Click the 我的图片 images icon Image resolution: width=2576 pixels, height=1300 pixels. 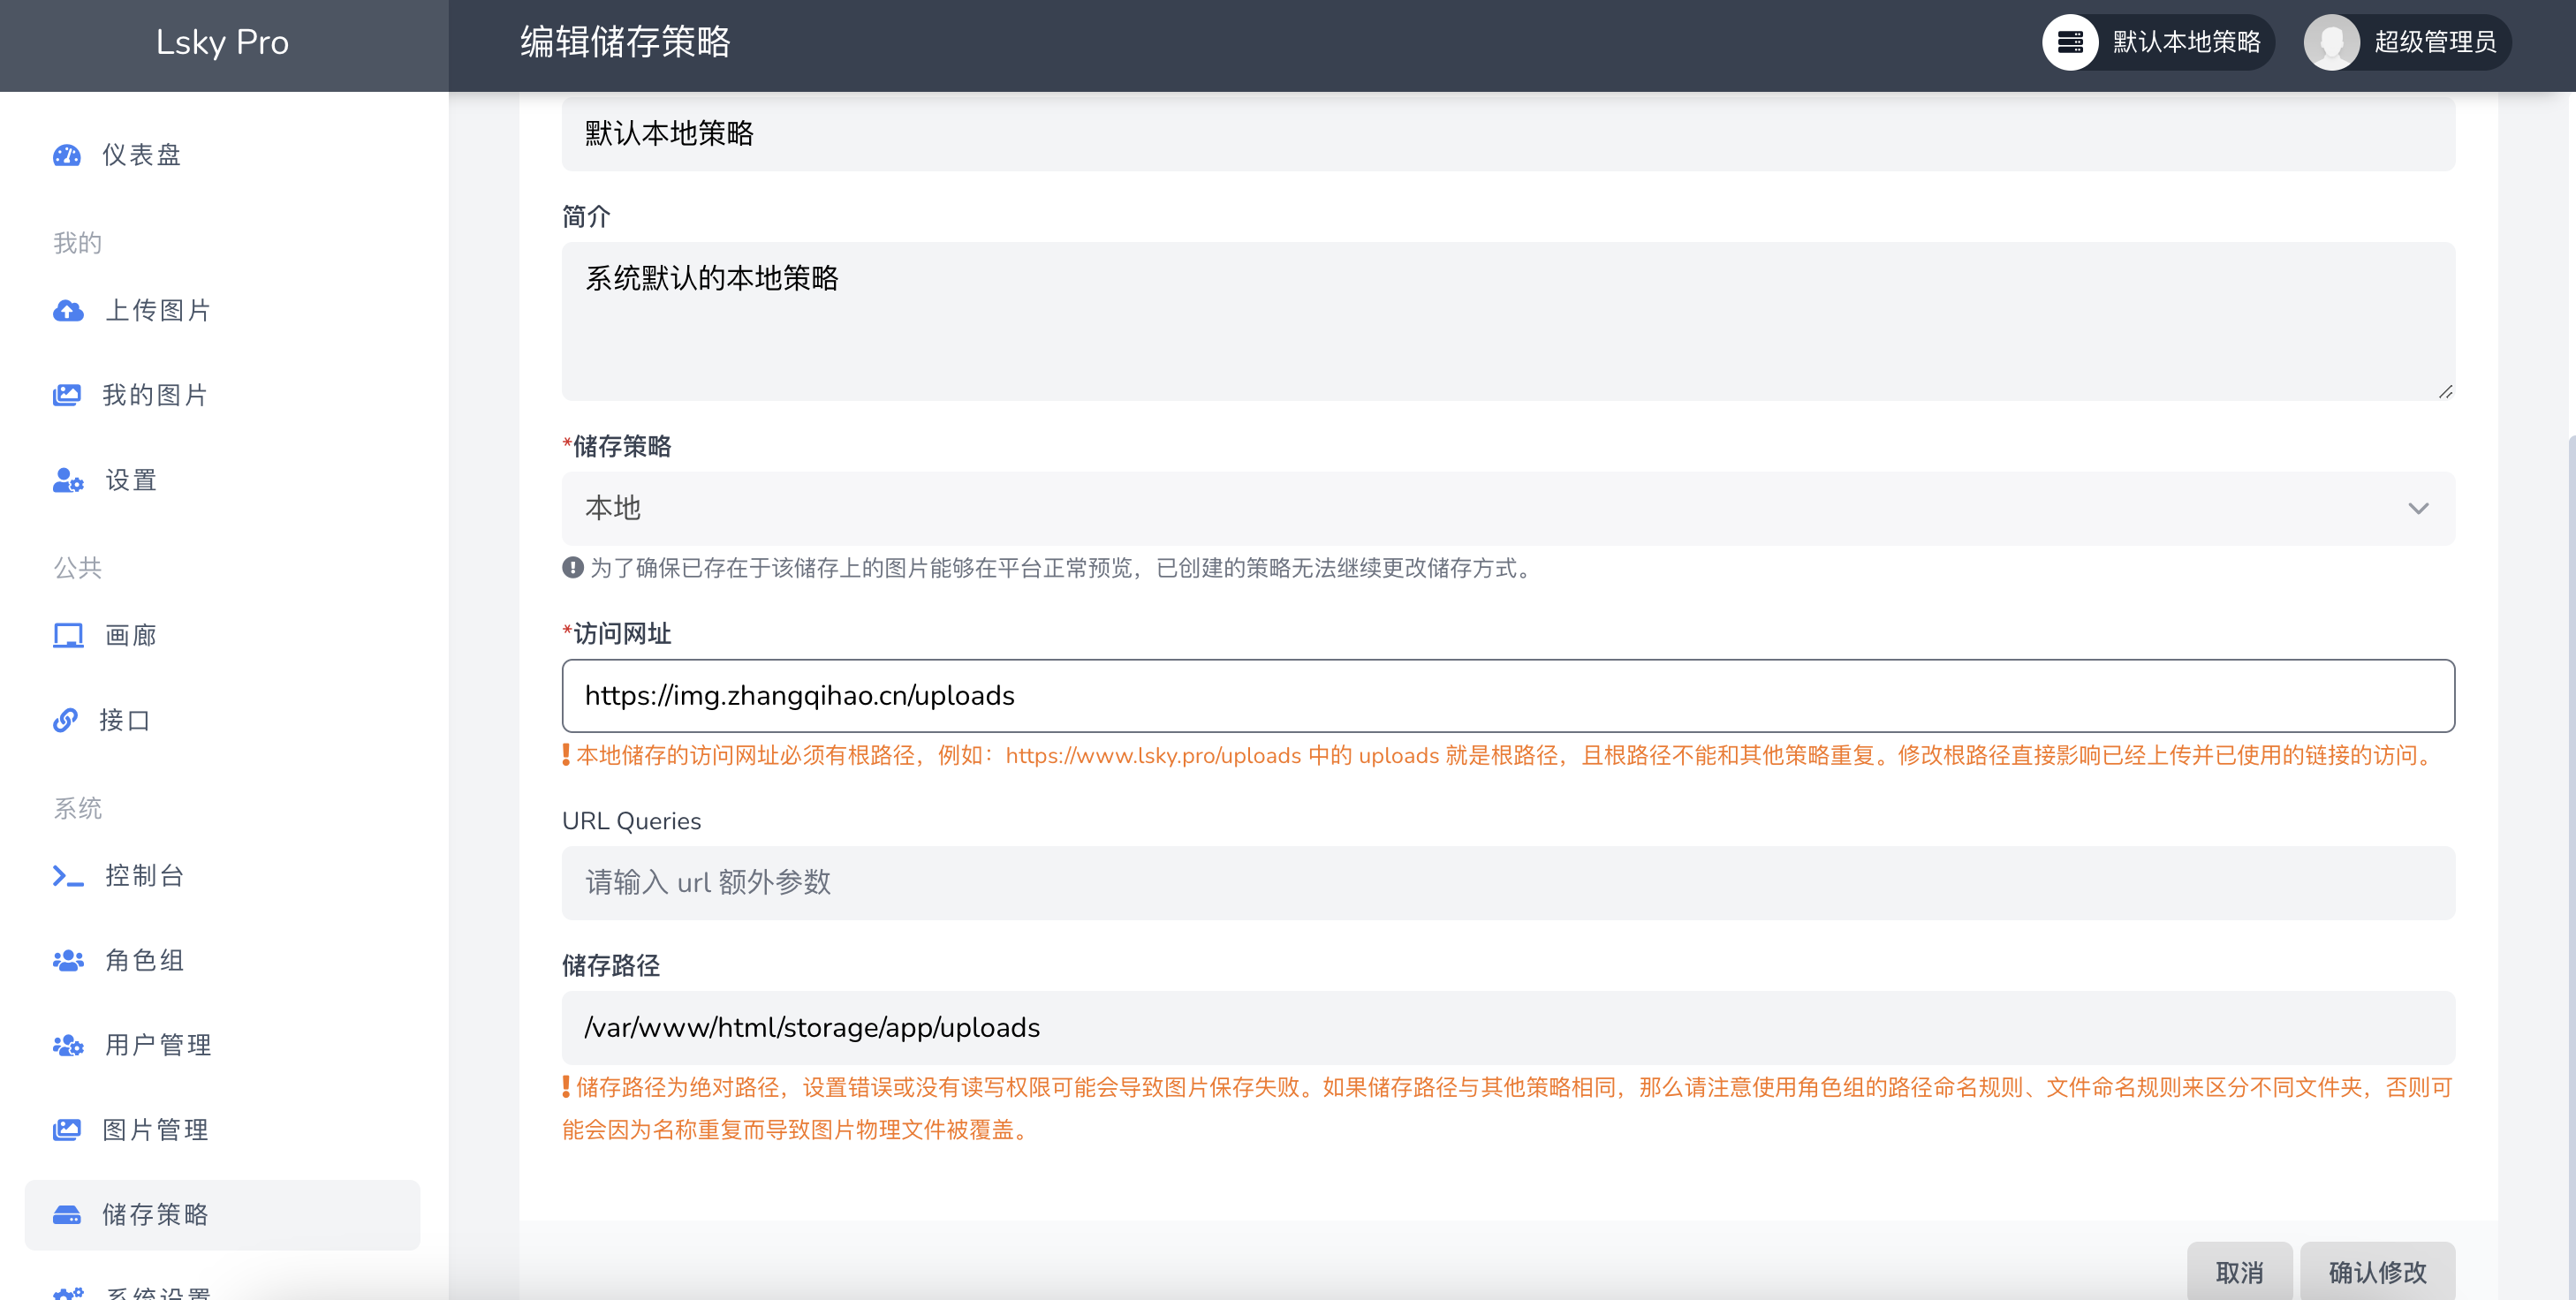(67, 395)
